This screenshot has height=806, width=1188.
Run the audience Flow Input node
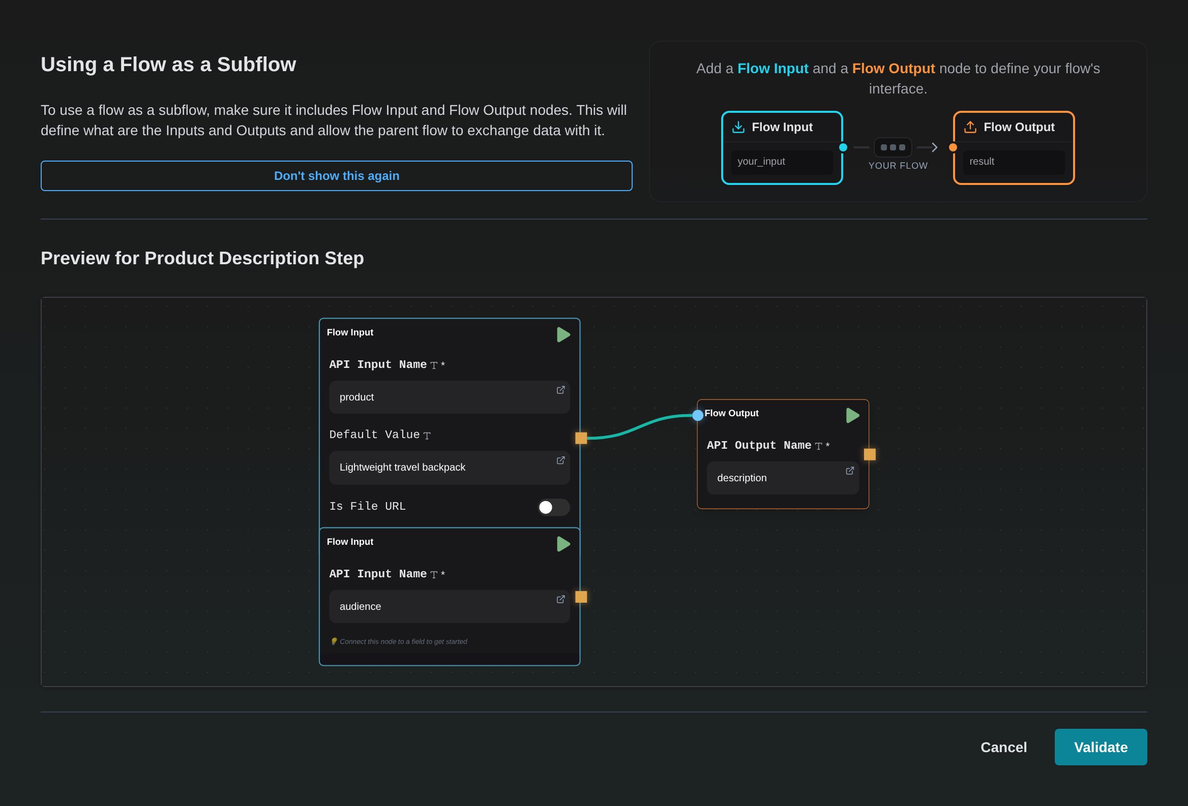click(x=563, y=544)
